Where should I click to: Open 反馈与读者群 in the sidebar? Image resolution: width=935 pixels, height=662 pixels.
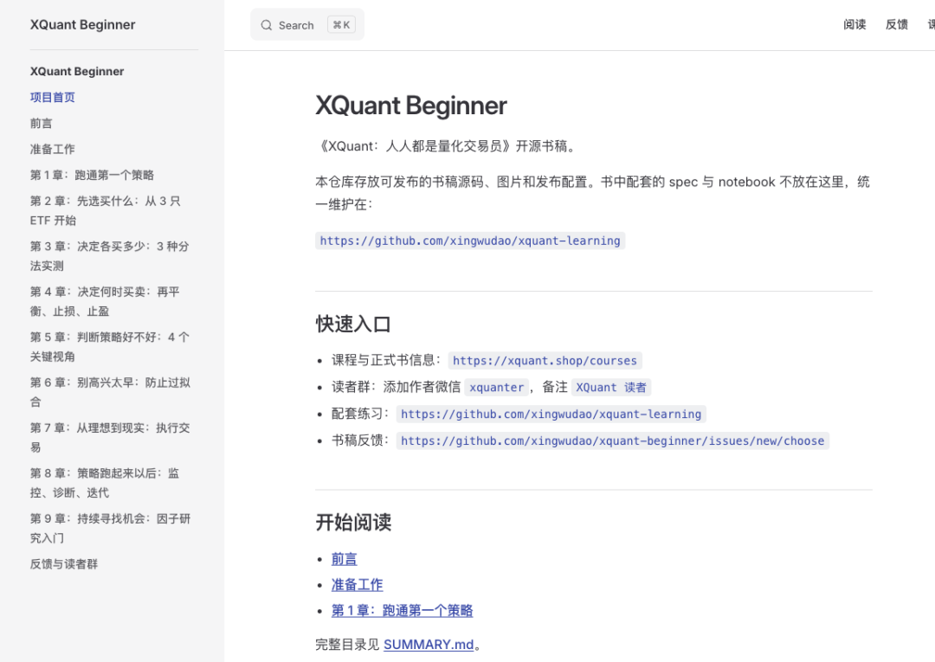point(64,563)
